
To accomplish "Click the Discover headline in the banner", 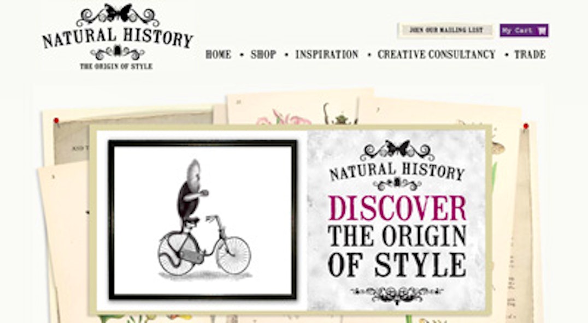I will coord(397,208).
